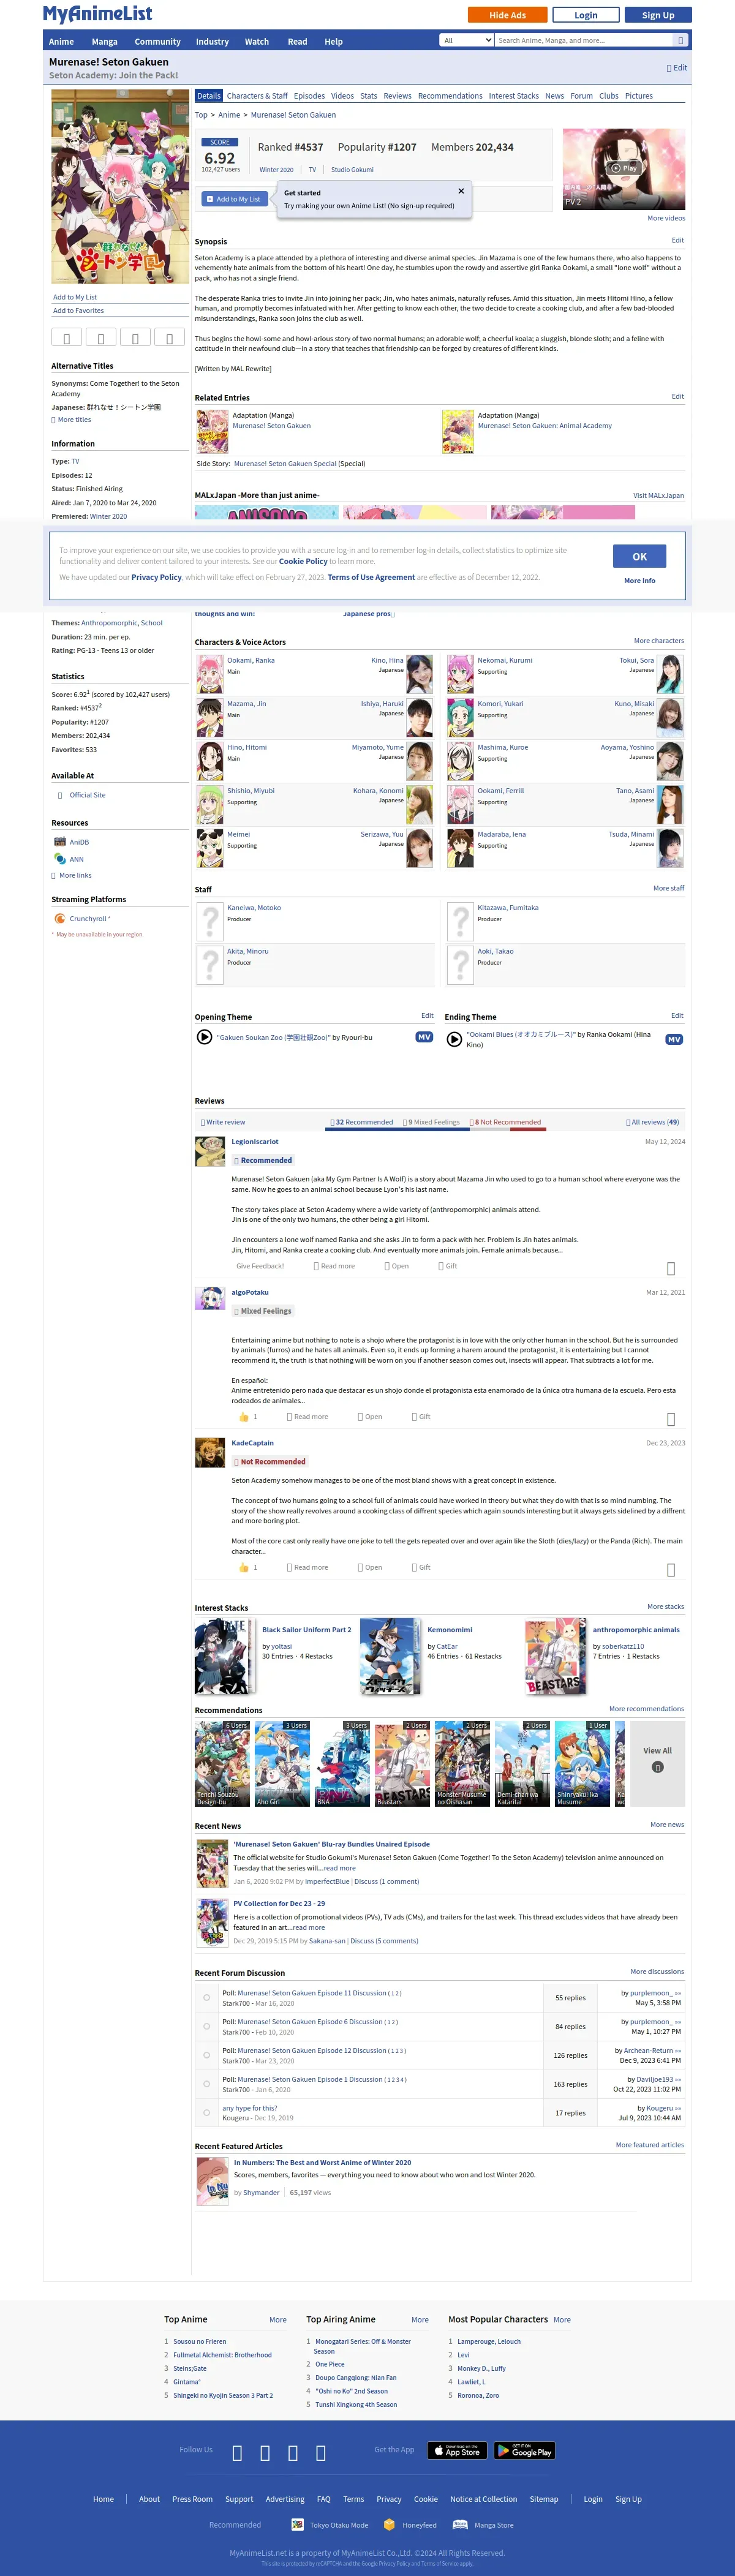
Task: Expand read more on Blu-ray Bundles news
Action: (x=339, y=1868)
